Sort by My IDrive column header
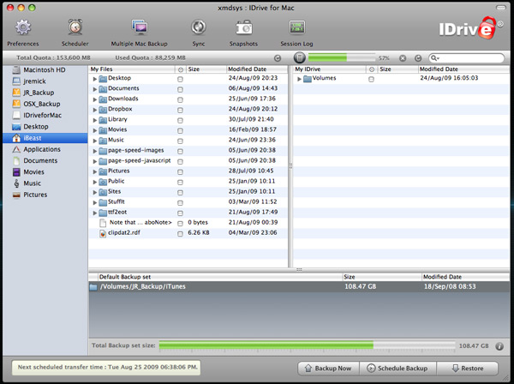The image size is (514, 384). 330,69
